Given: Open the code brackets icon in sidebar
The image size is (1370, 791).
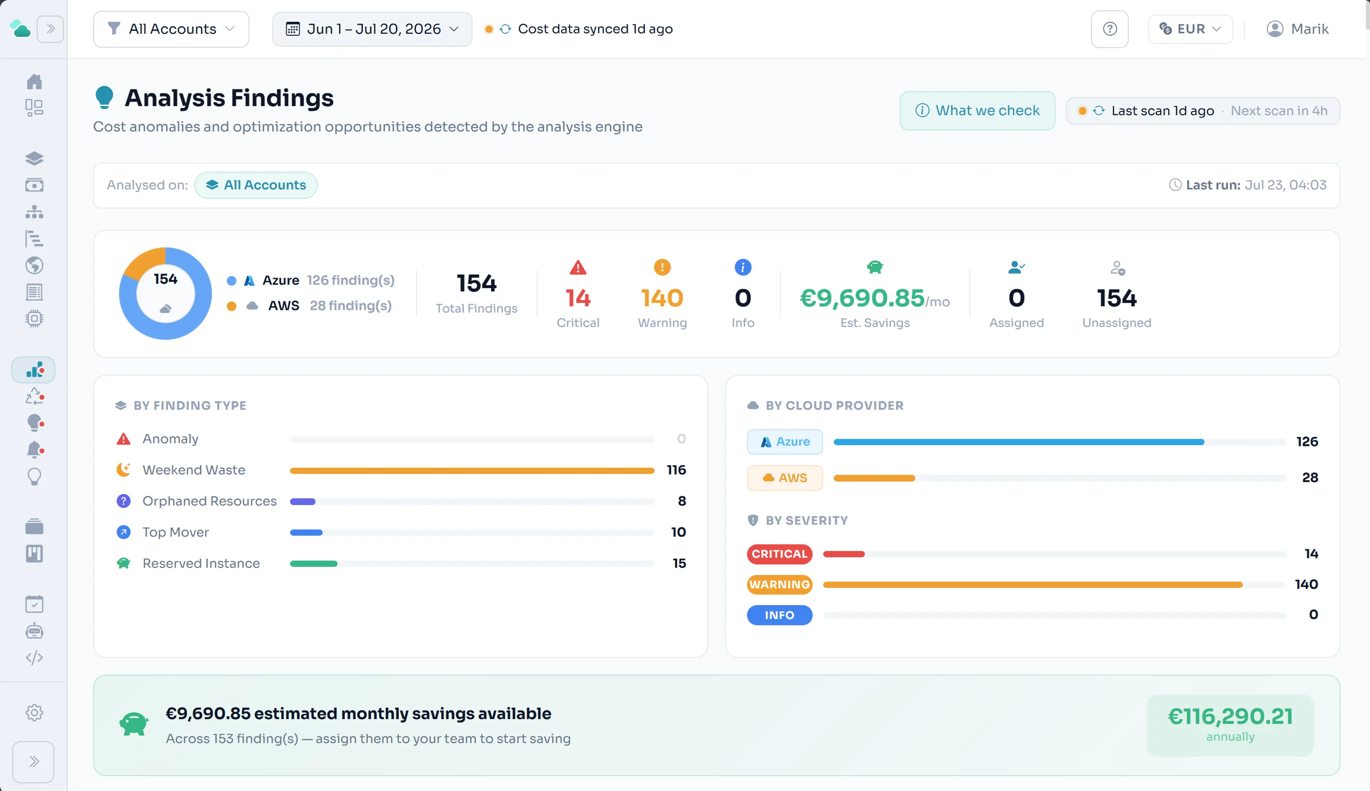Looking at the screenshot, I should coord(34,657).
